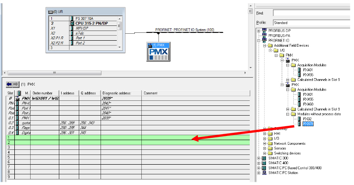Click the slot 0 PMX device icon in table
Viewport: 354px width, 185px height.
click(x=18, y=99)
